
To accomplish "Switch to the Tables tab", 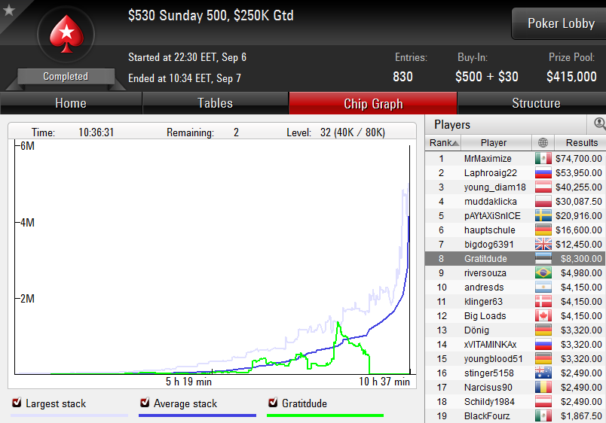I will tap(216, 103).
